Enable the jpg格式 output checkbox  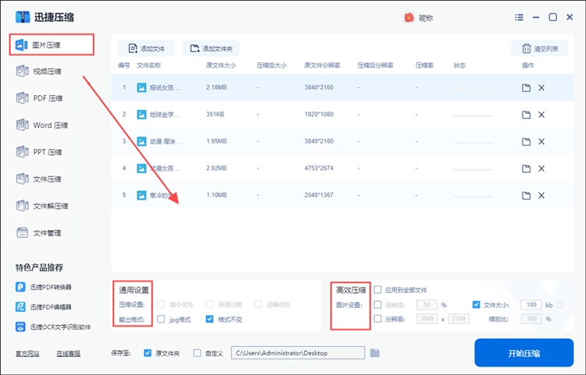161,319
